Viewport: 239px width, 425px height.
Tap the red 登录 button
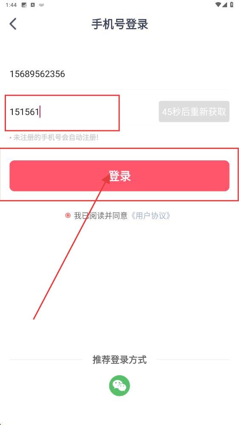click(x=119, y=176)
